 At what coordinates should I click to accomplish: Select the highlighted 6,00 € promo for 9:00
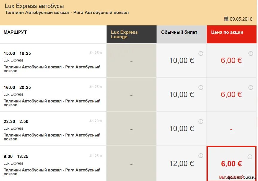[x=231, y=164]
